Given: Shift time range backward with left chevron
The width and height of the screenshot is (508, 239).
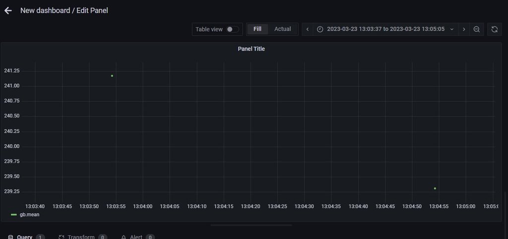Looking at the screenshot, I should 308,29.
